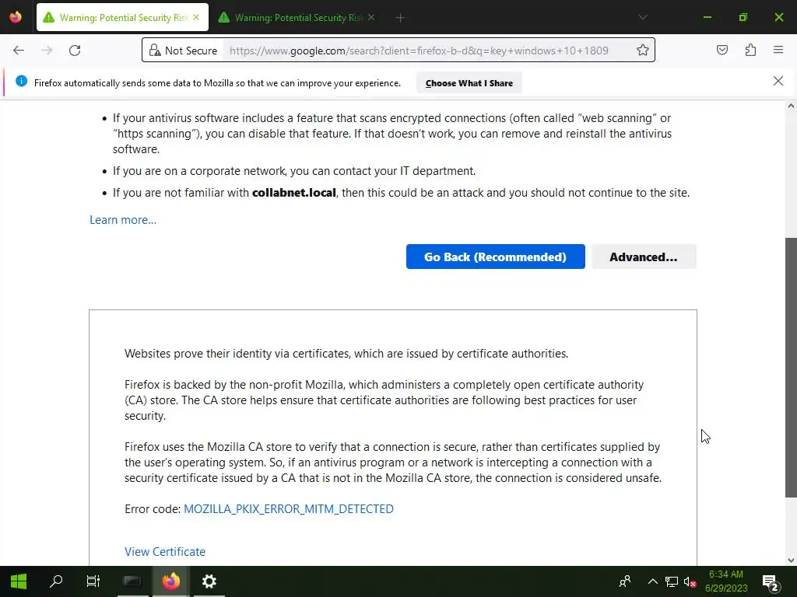This screenshot has height=597, width=797.
Task: Click Go Back (Recommended) button
Action: 496,257
